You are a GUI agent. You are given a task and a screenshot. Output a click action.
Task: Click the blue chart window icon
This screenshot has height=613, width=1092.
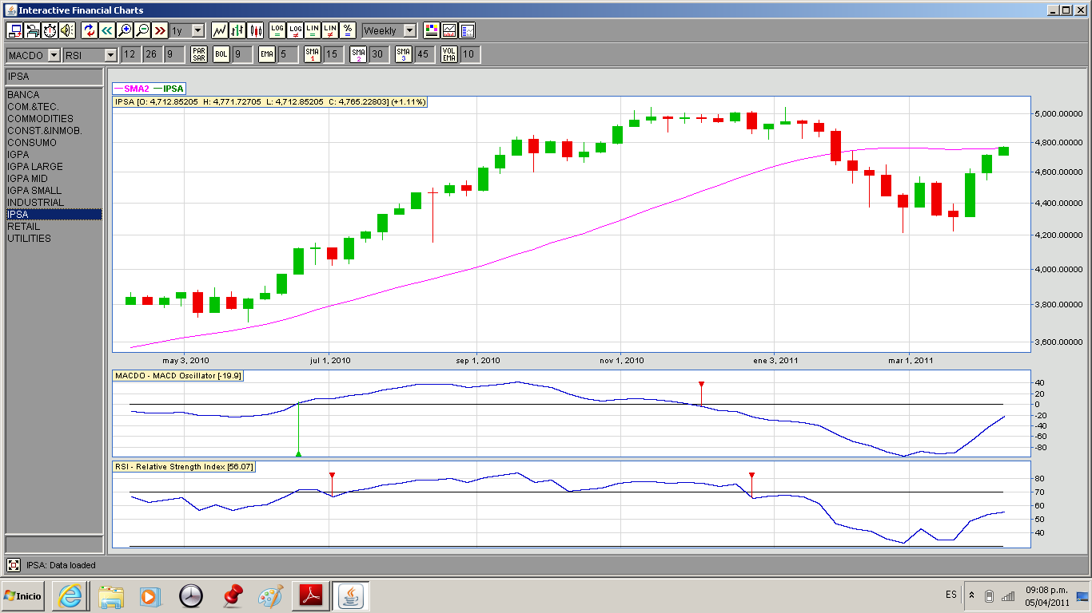click(x=468, y=30)
